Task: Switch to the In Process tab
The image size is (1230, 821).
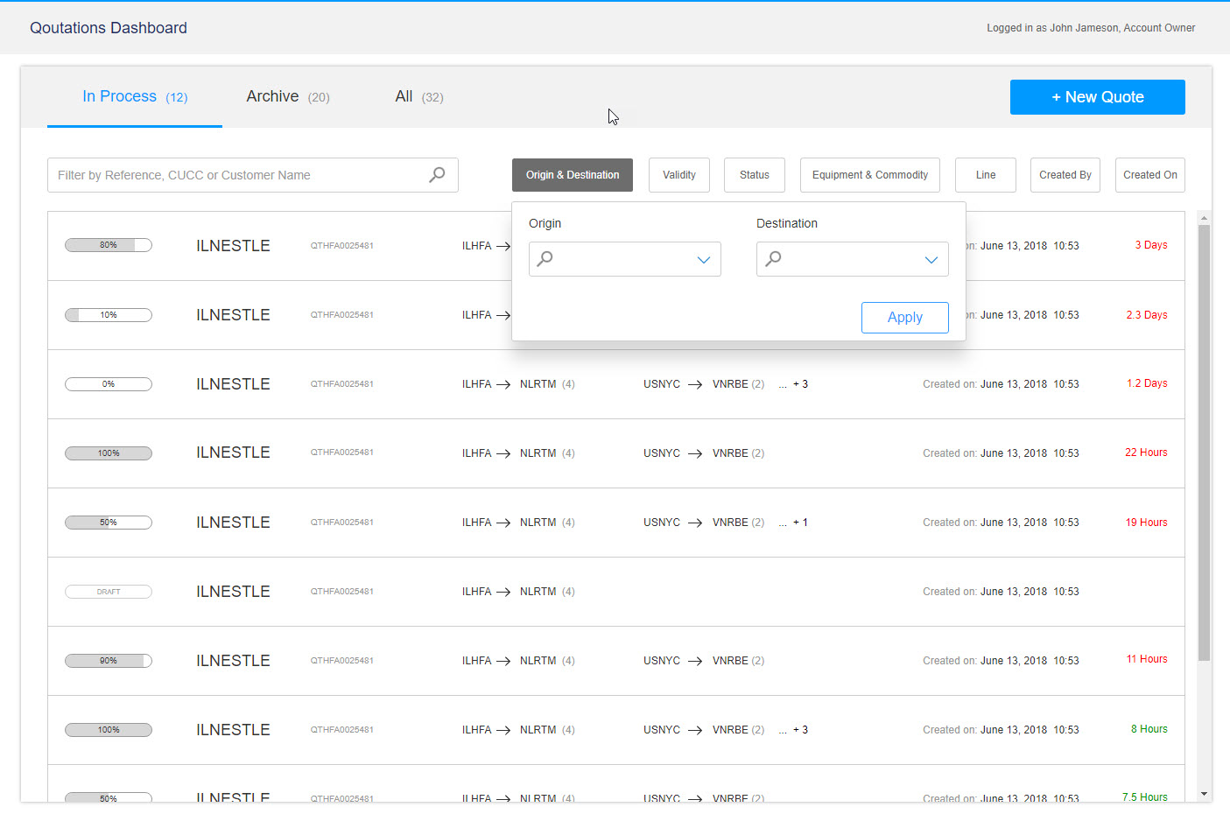Action: point(135,96)
